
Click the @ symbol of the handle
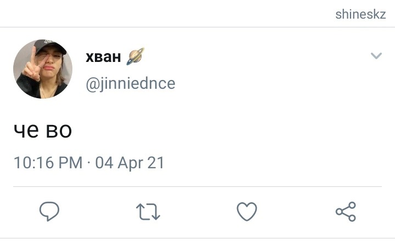[x=93, y=84]
